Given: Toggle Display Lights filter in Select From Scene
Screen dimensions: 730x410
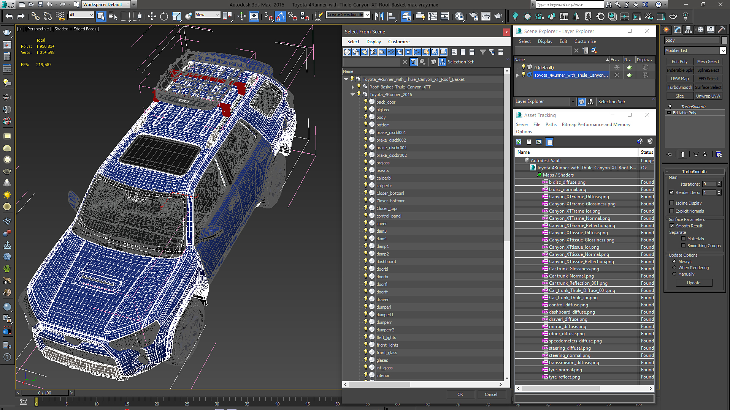Looking at the screenshot, I should [x=365, y=52].
